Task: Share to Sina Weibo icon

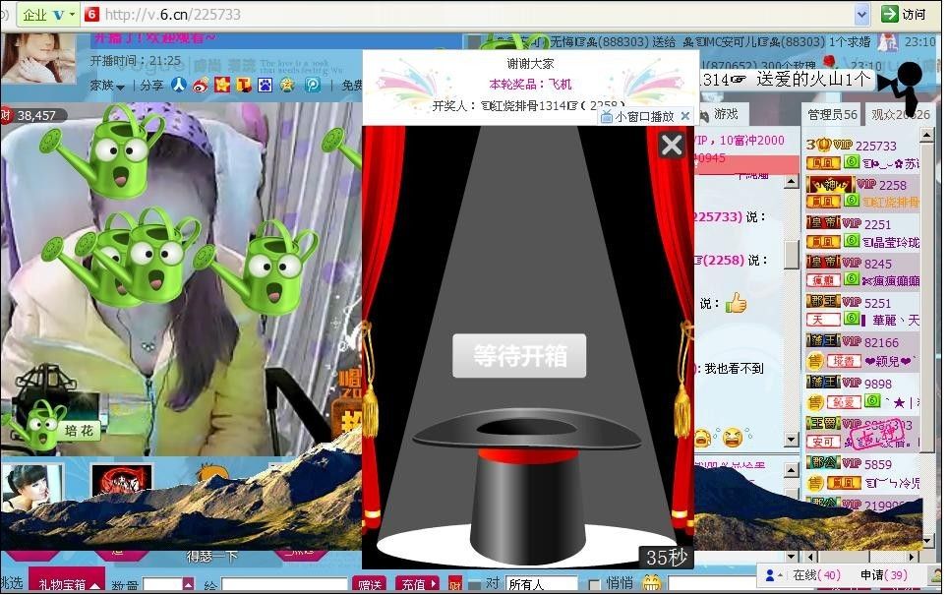Action: [200, 85]
